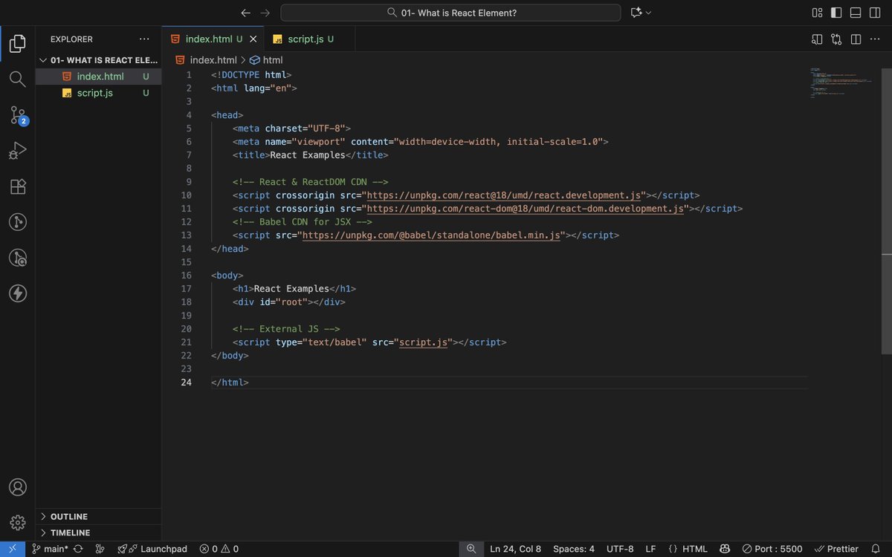Click the <div id="root"> line

(x=289, y=302)
